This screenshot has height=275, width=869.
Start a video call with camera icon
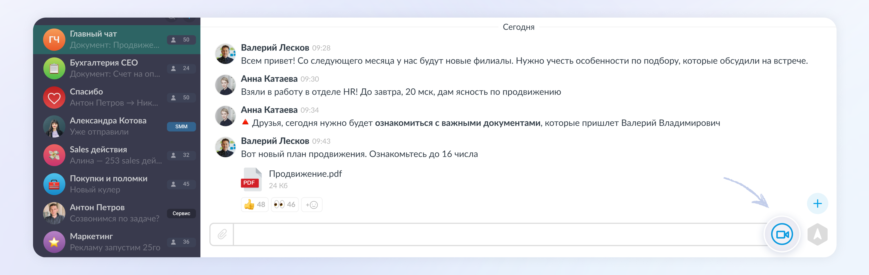(782, 234)
